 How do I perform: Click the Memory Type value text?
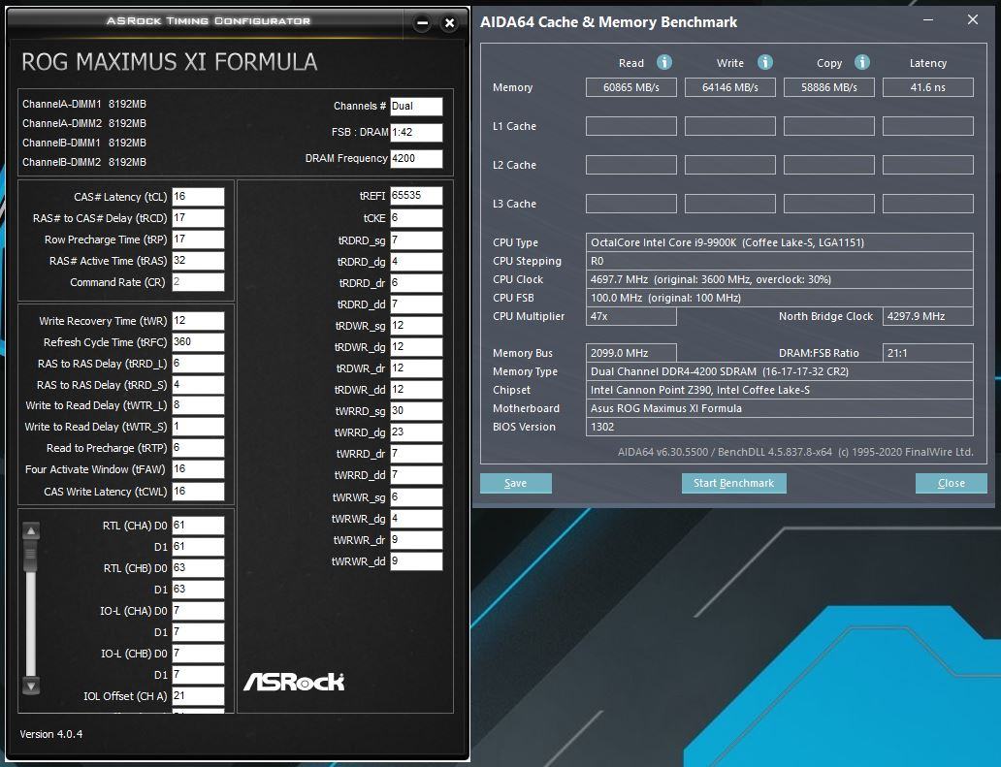click(720, 371)
